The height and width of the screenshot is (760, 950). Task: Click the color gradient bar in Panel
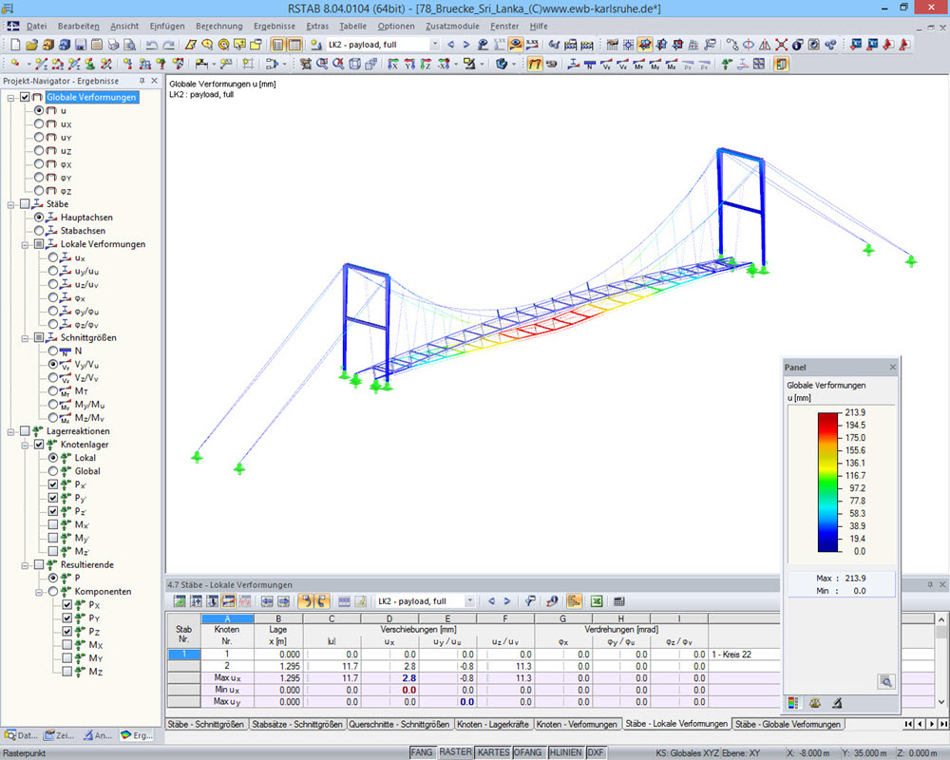coord(827,482)
